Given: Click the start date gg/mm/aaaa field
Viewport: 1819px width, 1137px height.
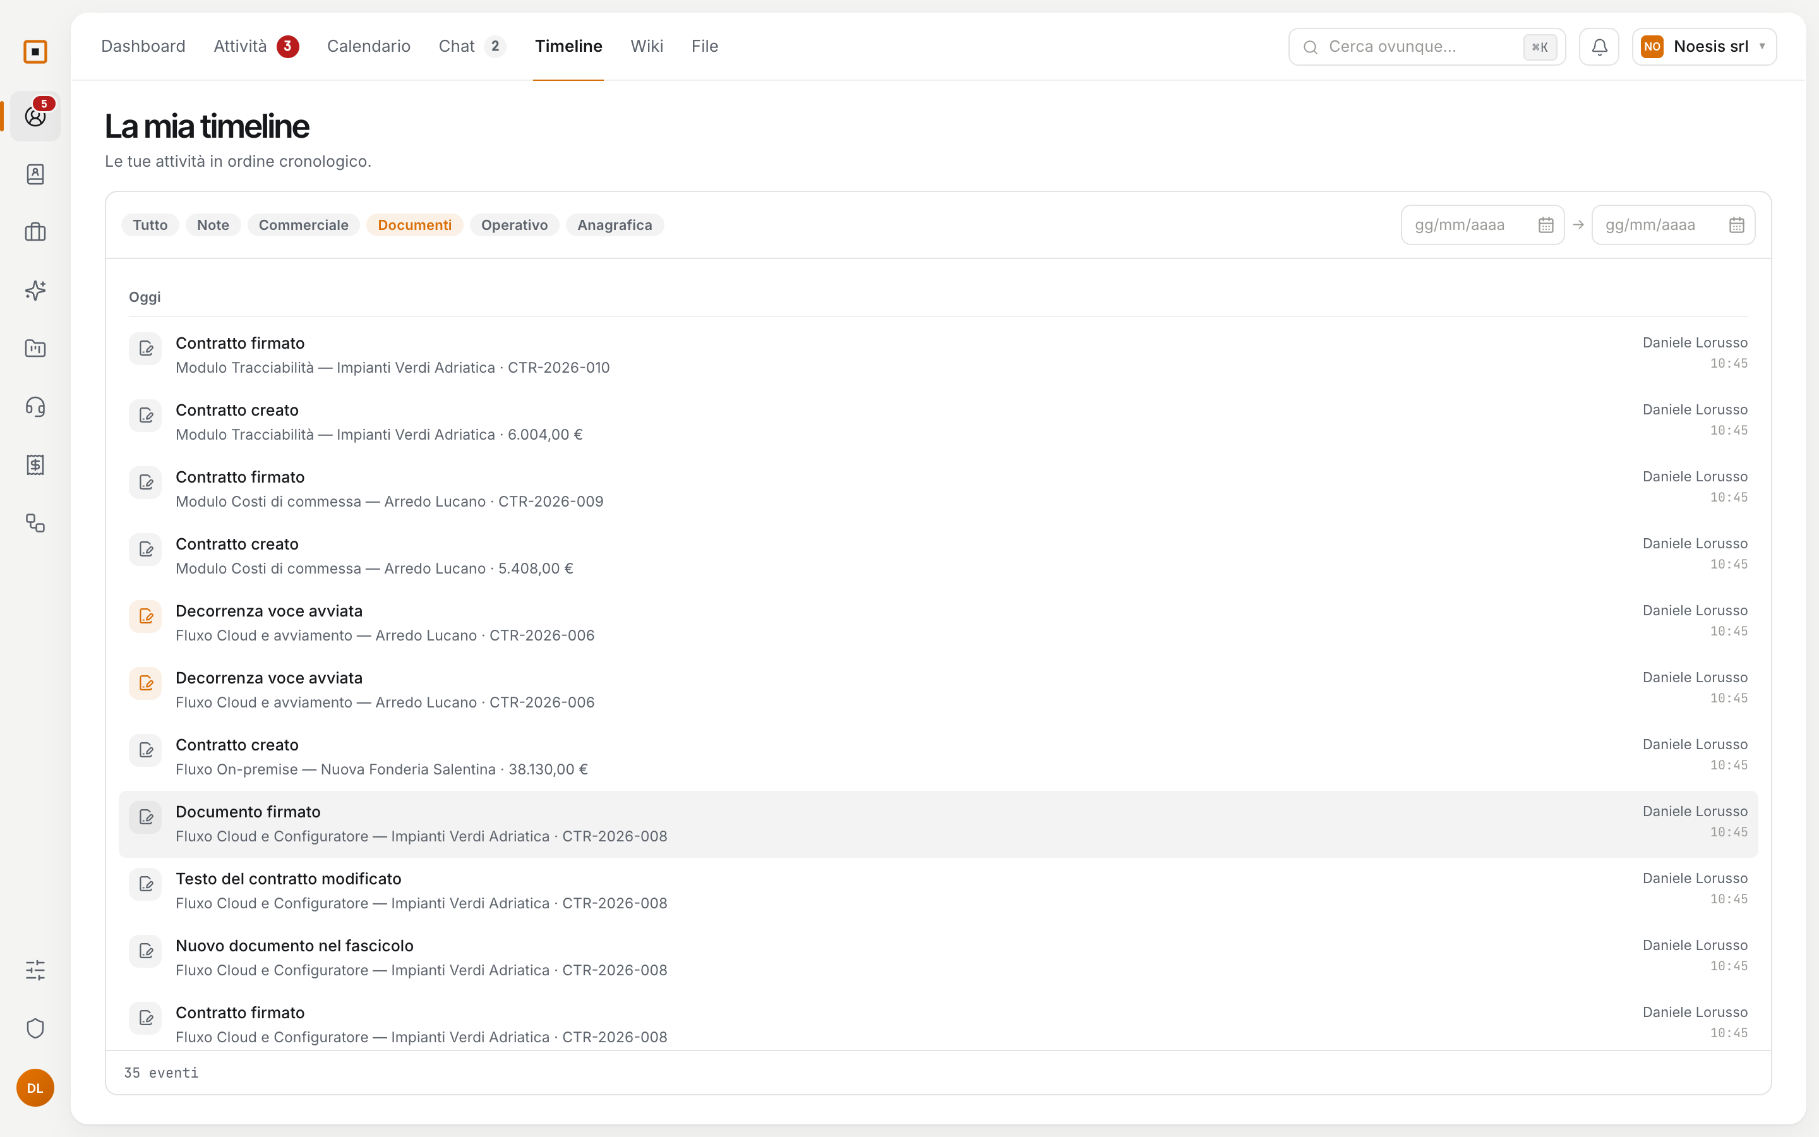Looking at the screenshot, I should [x=1482, y=225].
